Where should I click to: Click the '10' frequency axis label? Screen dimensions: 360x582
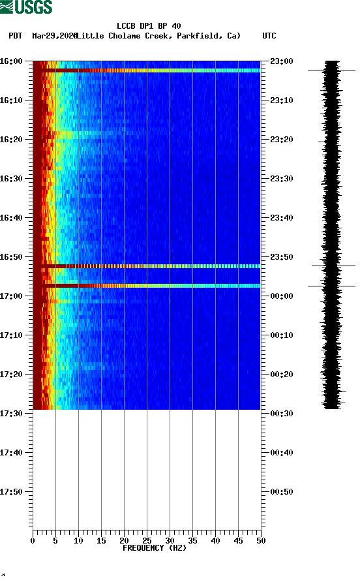tap(78, 541)
